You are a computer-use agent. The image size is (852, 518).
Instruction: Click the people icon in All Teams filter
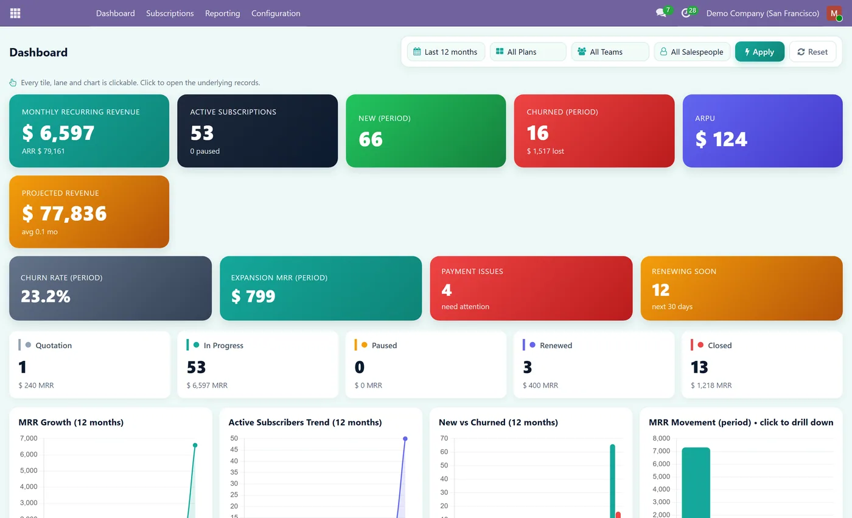pos(582,52)
